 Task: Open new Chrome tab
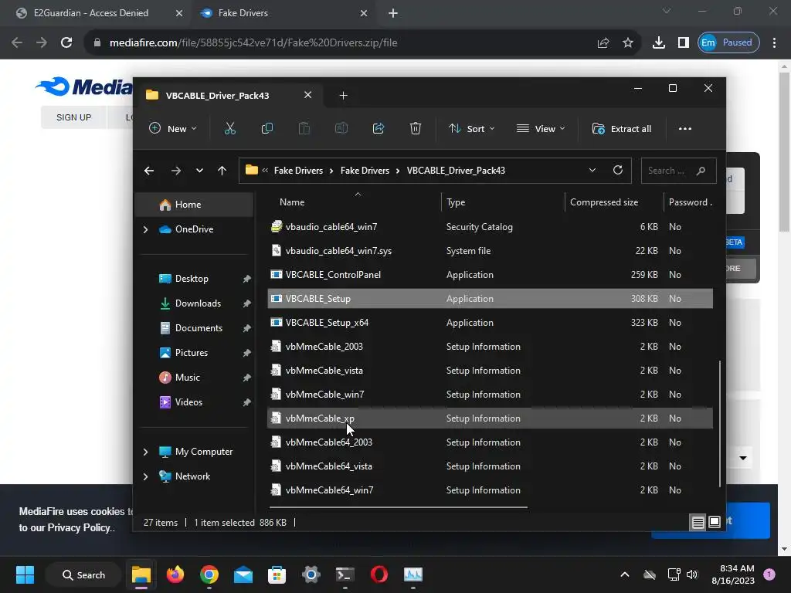393,13
